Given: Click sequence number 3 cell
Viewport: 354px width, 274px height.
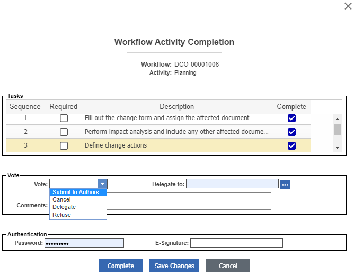Looking at the screenshot, I should pyautogui.click(x=25, y=145).
